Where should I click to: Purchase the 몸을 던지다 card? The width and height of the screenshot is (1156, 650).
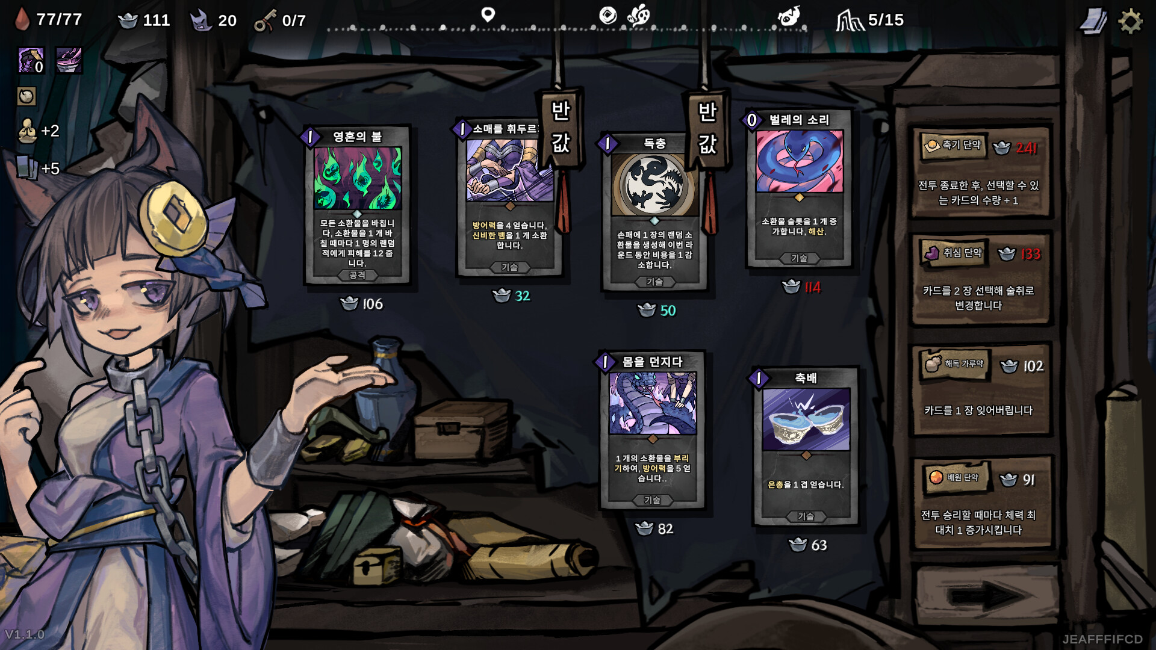[652, 430]
